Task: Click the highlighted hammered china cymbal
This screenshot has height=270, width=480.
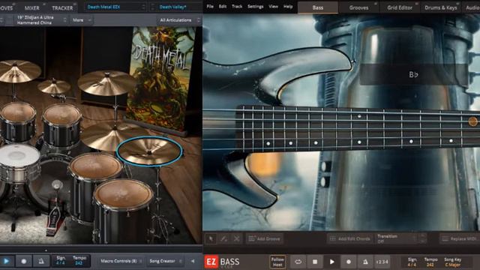Action: coord(149,151)
